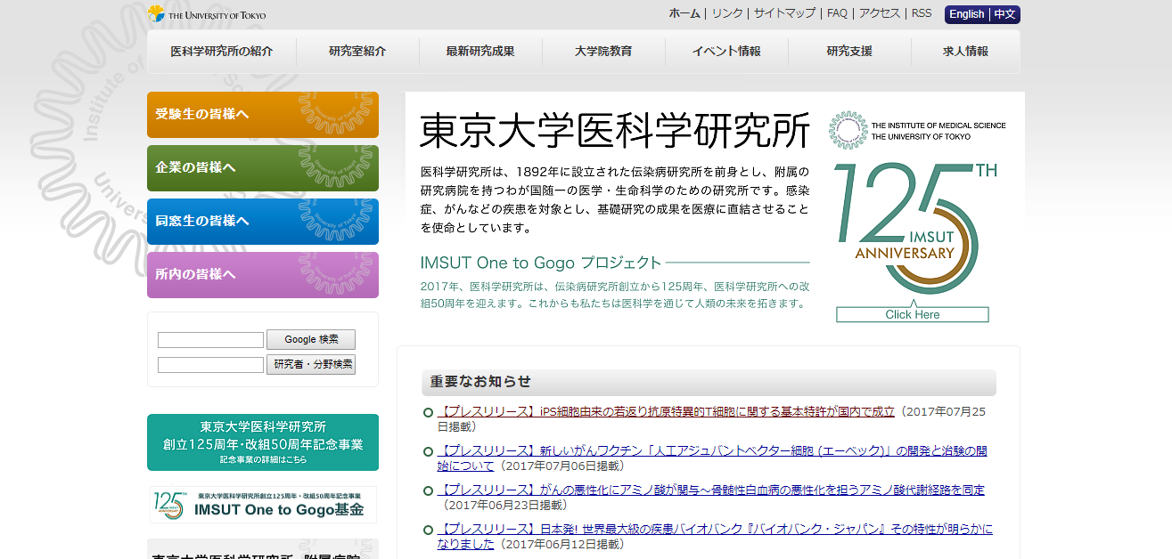Open 研究室紹介 menu
1172x559 pixels.
(357, 52)
